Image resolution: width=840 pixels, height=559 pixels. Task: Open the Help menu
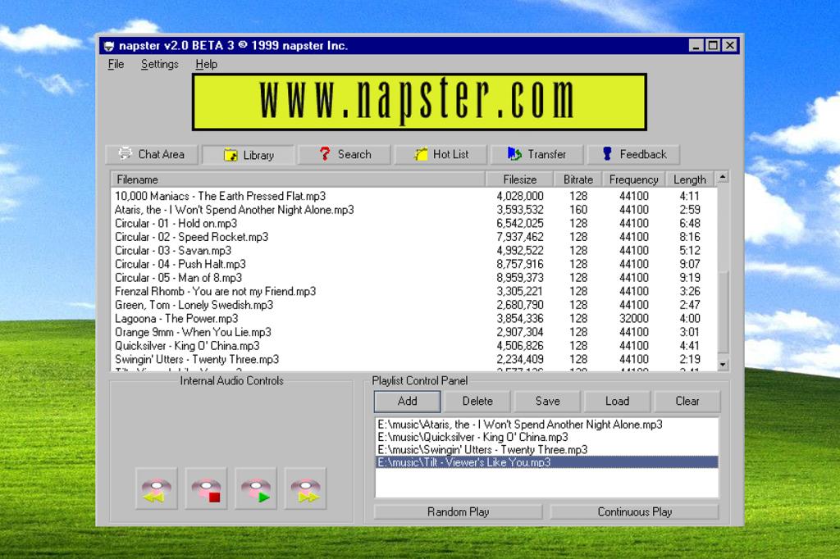(206, 64)
